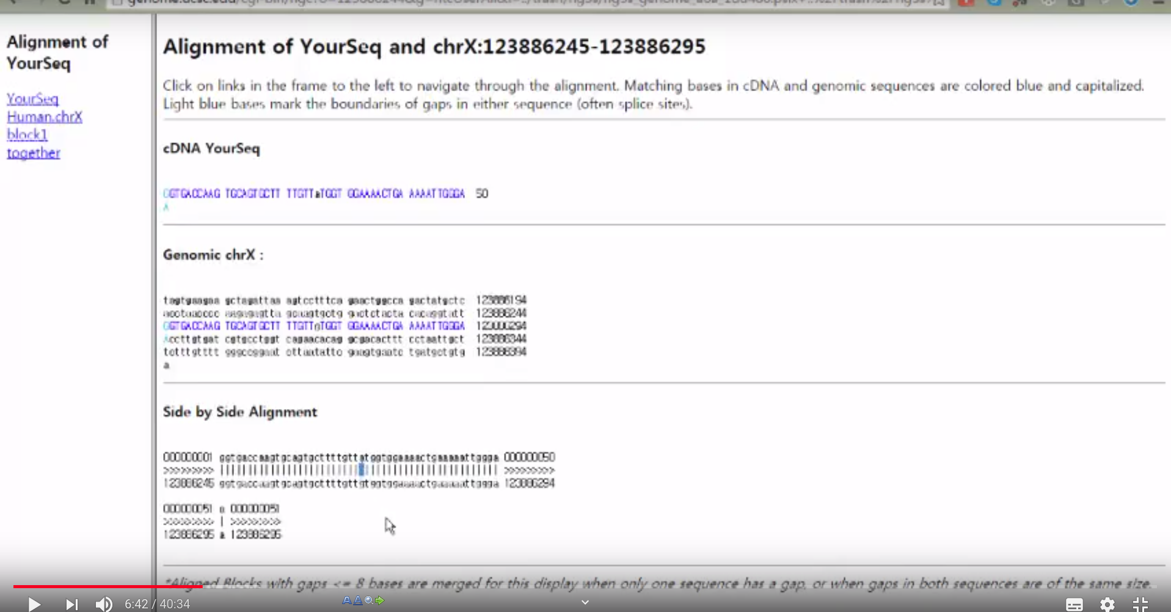Play the paused video
Viewport: 1171px width, 612px height.
(x=34, y=604)
